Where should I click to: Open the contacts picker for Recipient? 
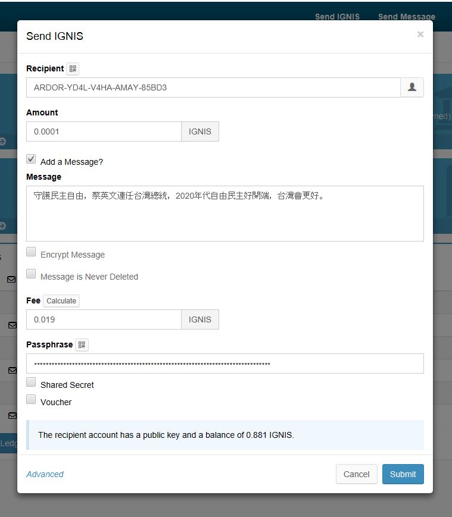coord(412,87)
